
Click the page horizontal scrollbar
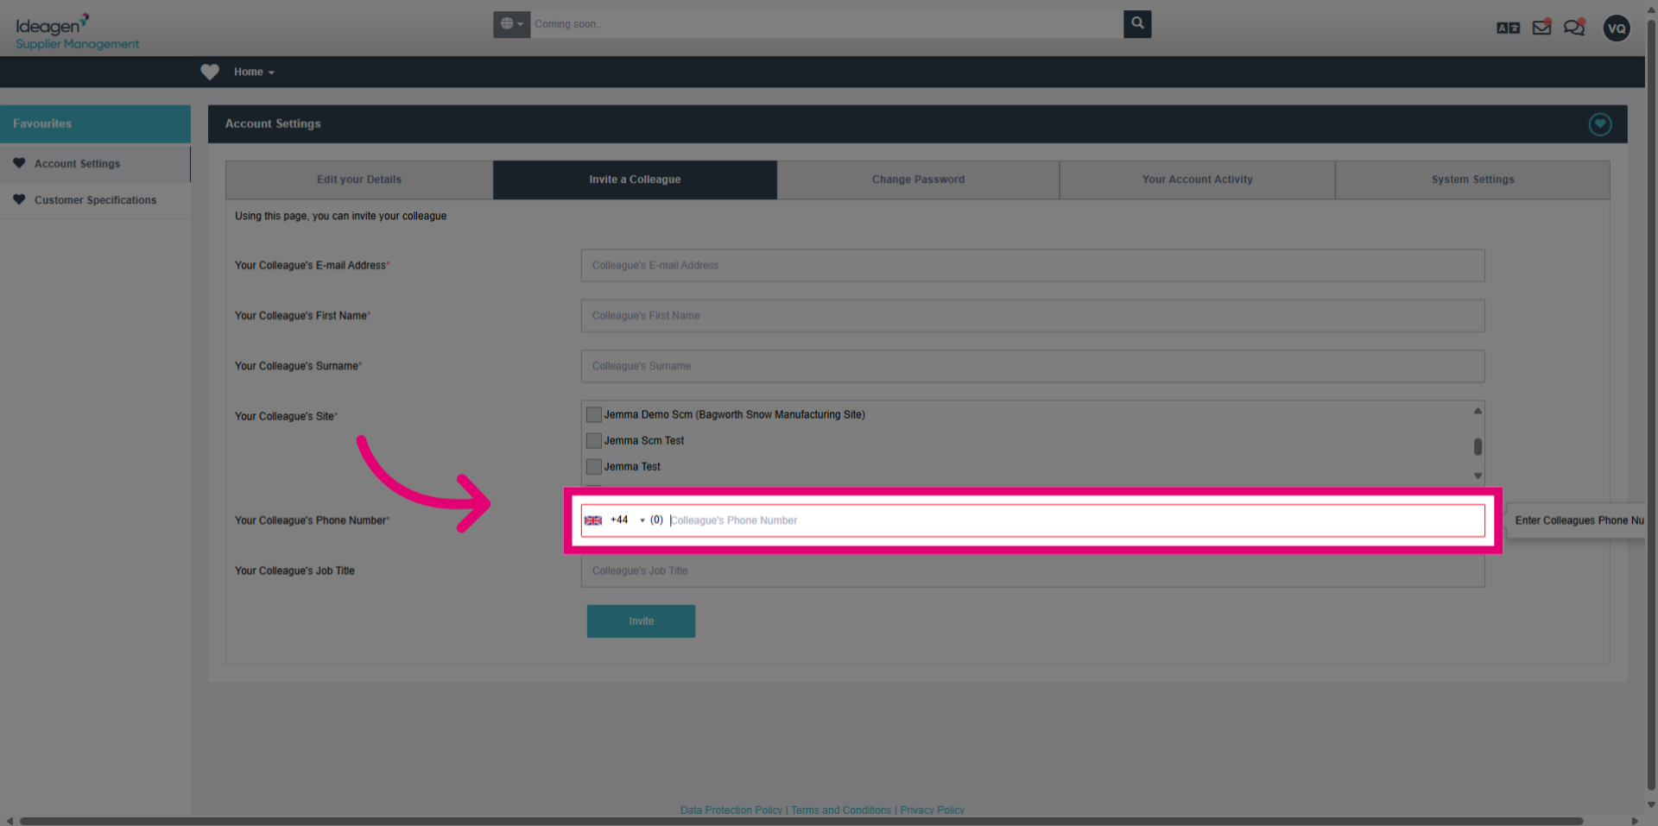tap(801, 821)
